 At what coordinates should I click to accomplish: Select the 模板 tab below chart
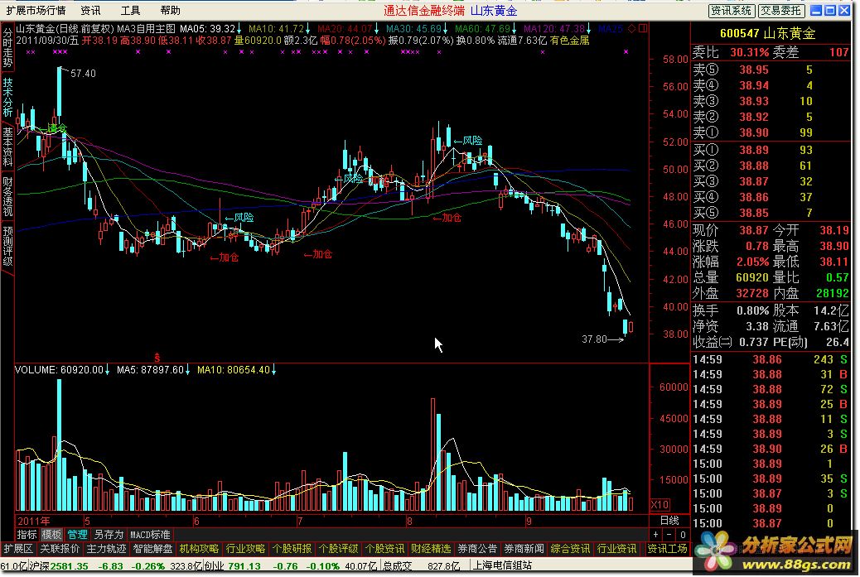coord(51,534)
